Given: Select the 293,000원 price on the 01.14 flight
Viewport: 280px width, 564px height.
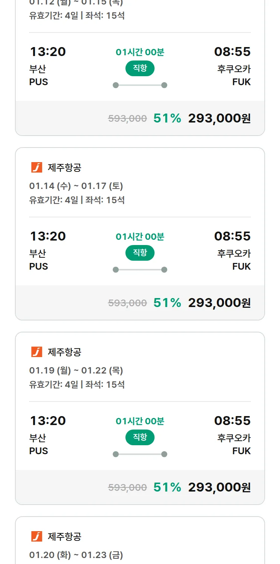Looking at the screenshot, I should click(219, 303).
